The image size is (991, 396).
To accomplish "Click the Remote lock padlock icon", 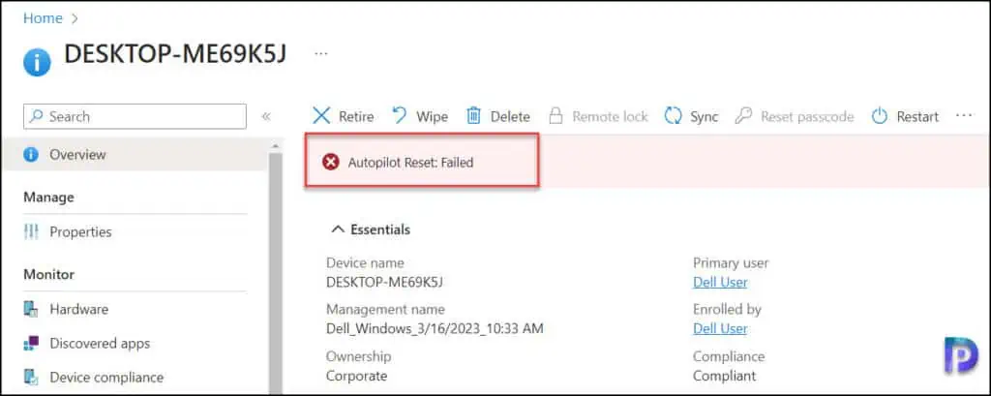I will coord(555,116).
